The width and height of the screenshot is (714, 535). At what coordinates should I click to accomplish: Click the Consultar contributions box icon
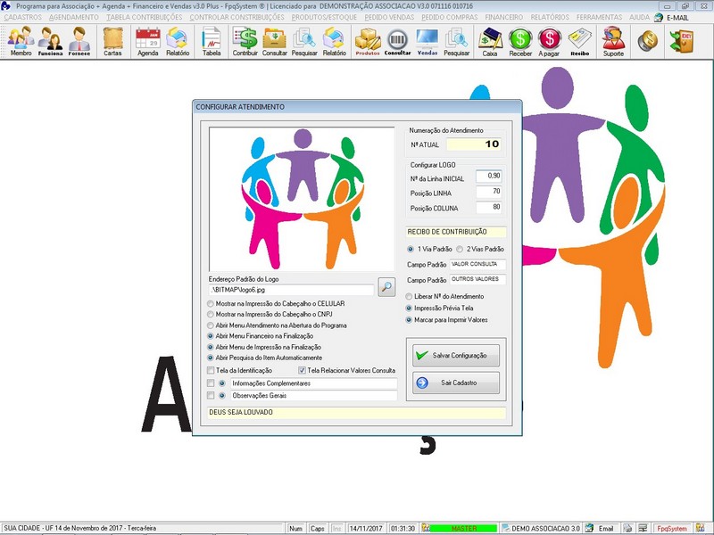(275, 41)
